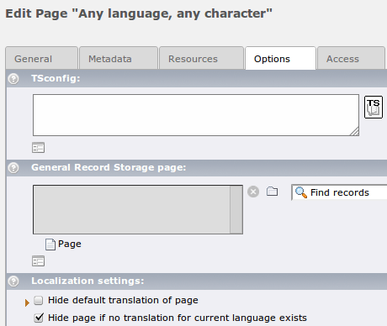Click the Page document icon
387x326 pixels.
pyautogui.click(x=50, y=244)
